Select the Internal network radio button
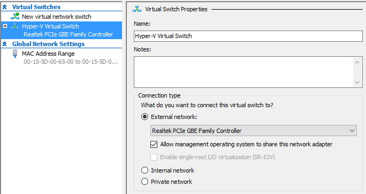366x194 pixels. [x=144, y=170]
